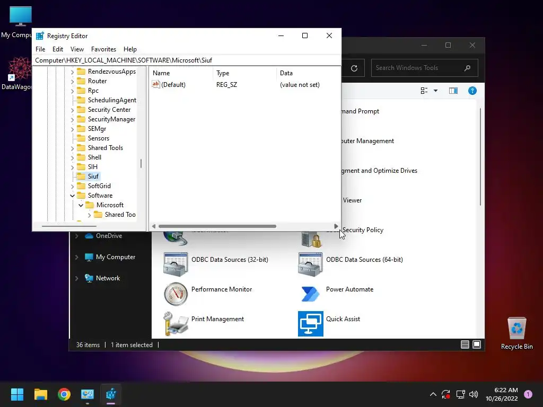Select the Router folder icon
The image size is (543, 407).
click(81, 81)
